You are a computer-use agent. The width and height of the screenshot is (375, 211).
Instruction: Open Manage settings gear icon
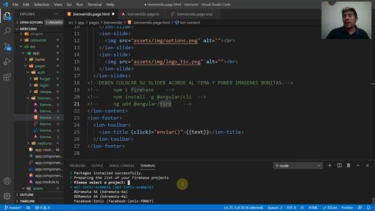tap(7, 196)
